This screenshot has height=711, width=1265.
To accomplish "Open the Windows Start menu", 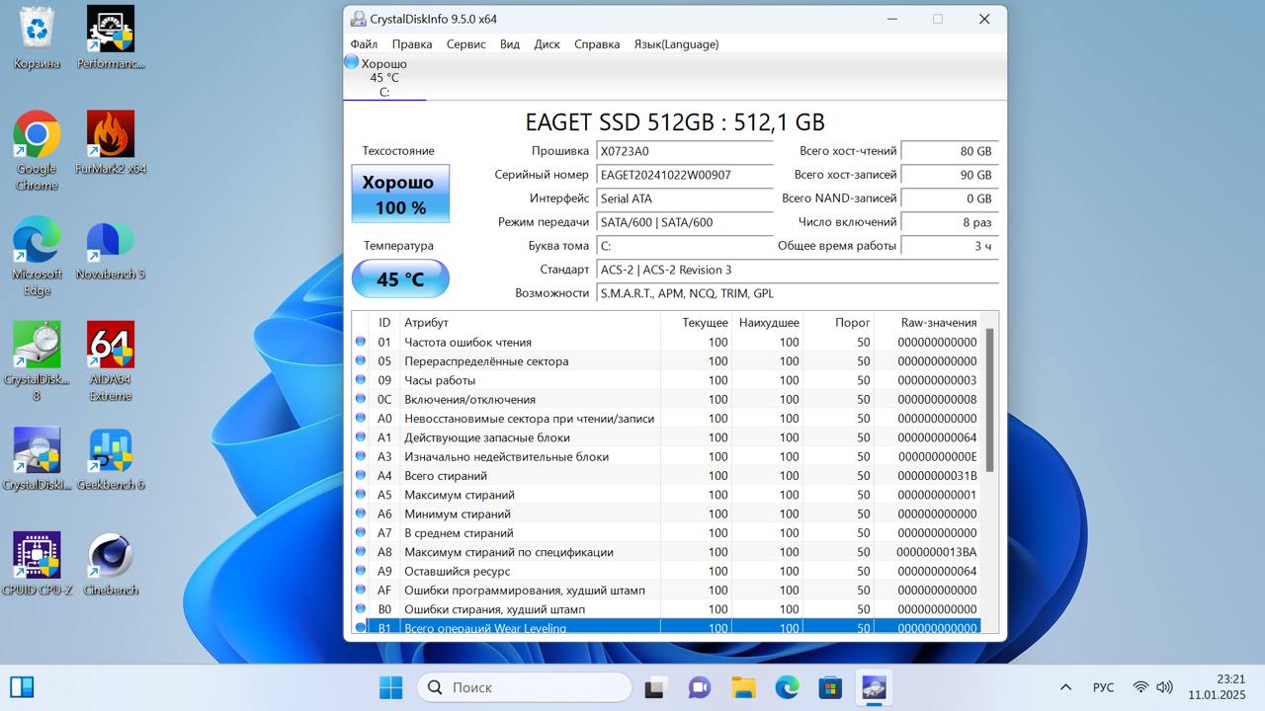I will point(390,687).
